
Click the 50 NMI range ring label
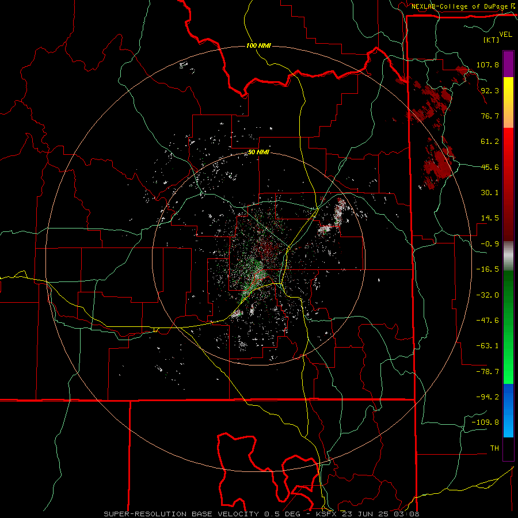click(x=258, y=153)
